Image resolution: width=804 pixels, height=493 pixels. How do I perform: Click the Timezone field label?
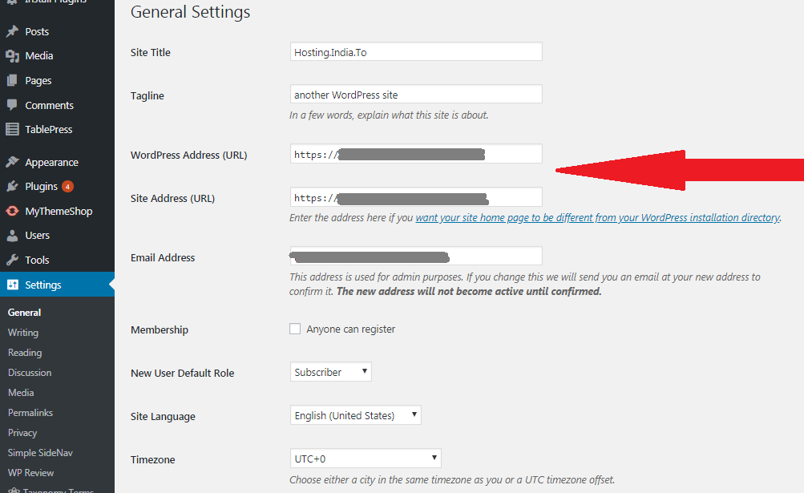point(153,459)
